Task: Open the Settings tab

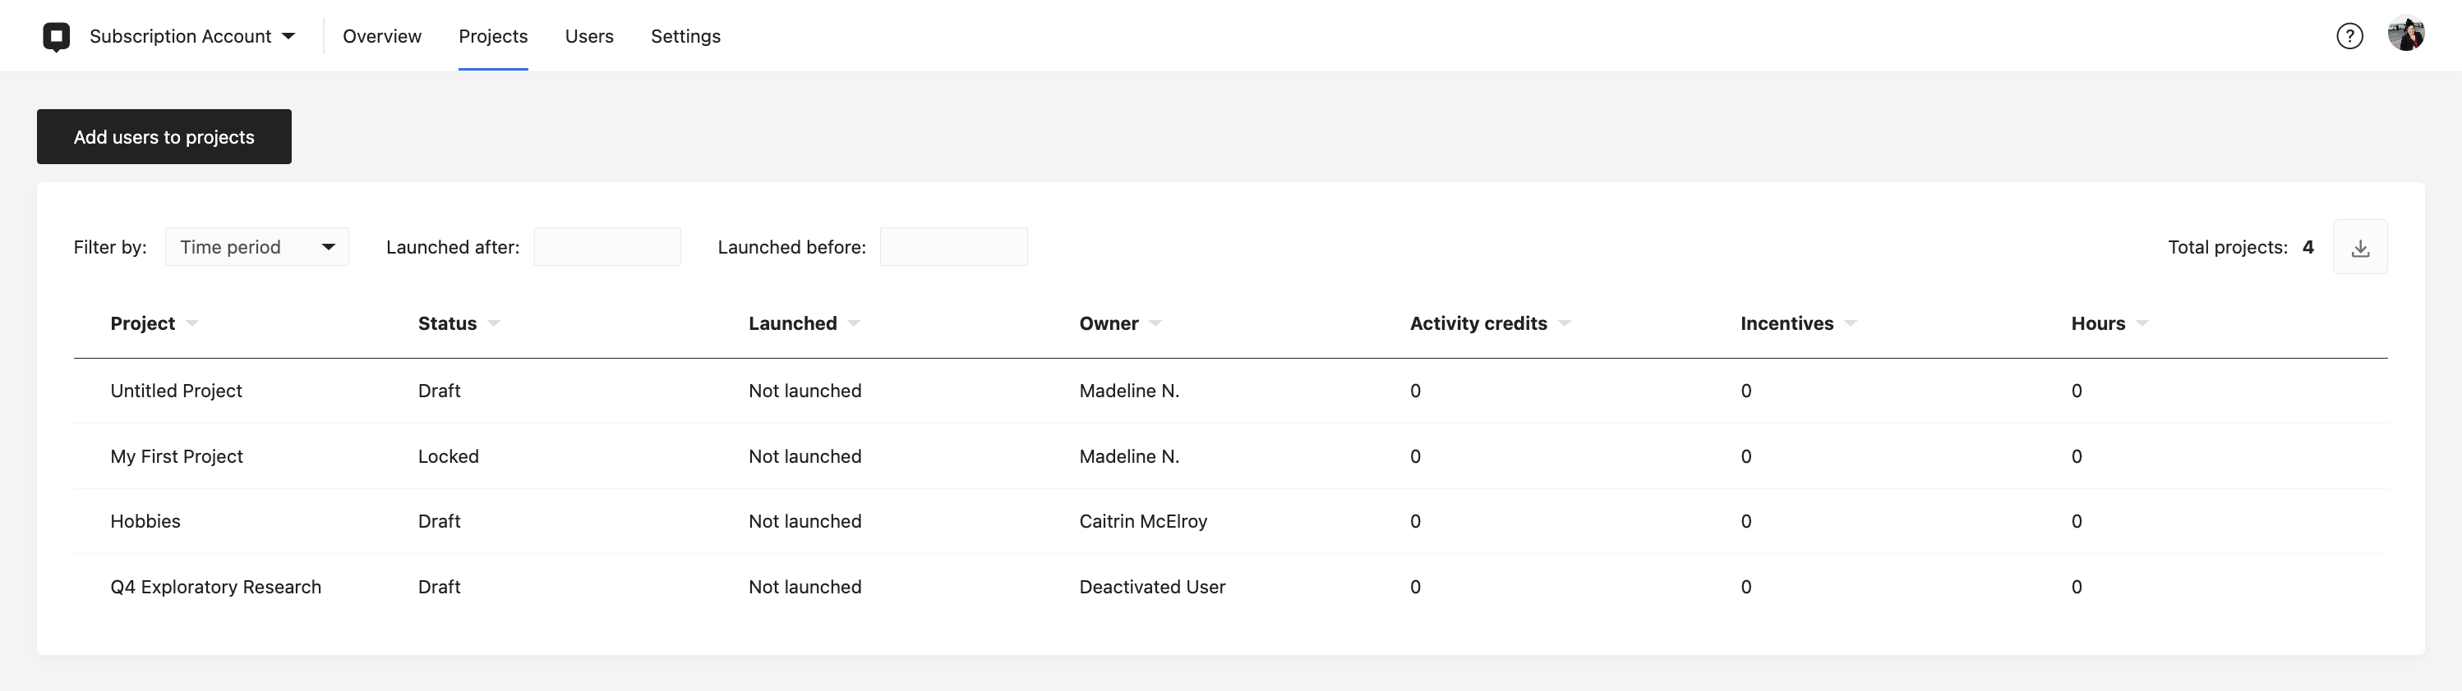Action: 686,36
